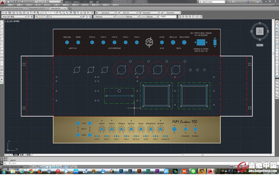Image resolution: width=279 pixels, height=175 pixels.
Task: Click the 配置1 layout tab
Action: pos(22,155)
